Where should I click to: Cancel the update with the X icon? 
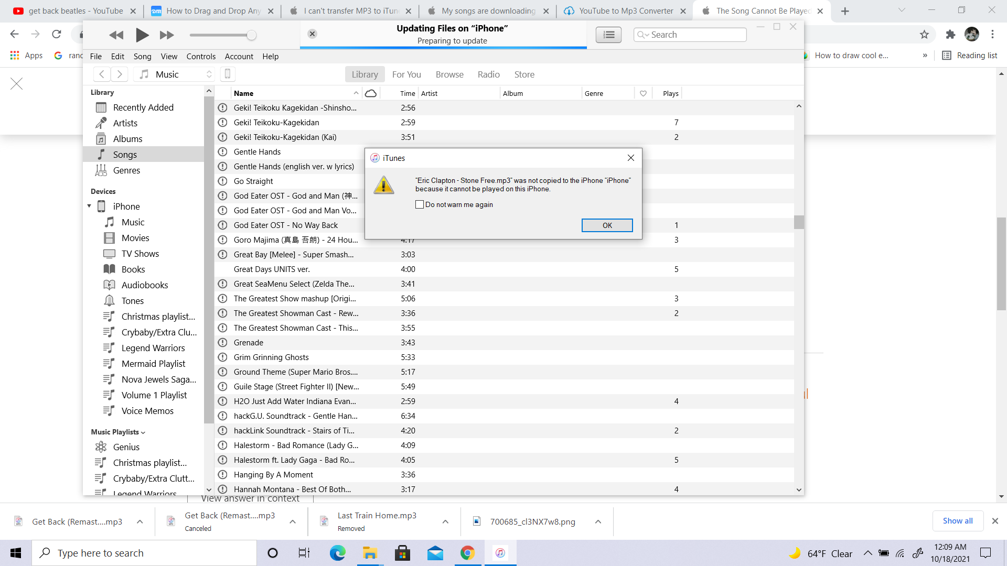pos(312,34)
